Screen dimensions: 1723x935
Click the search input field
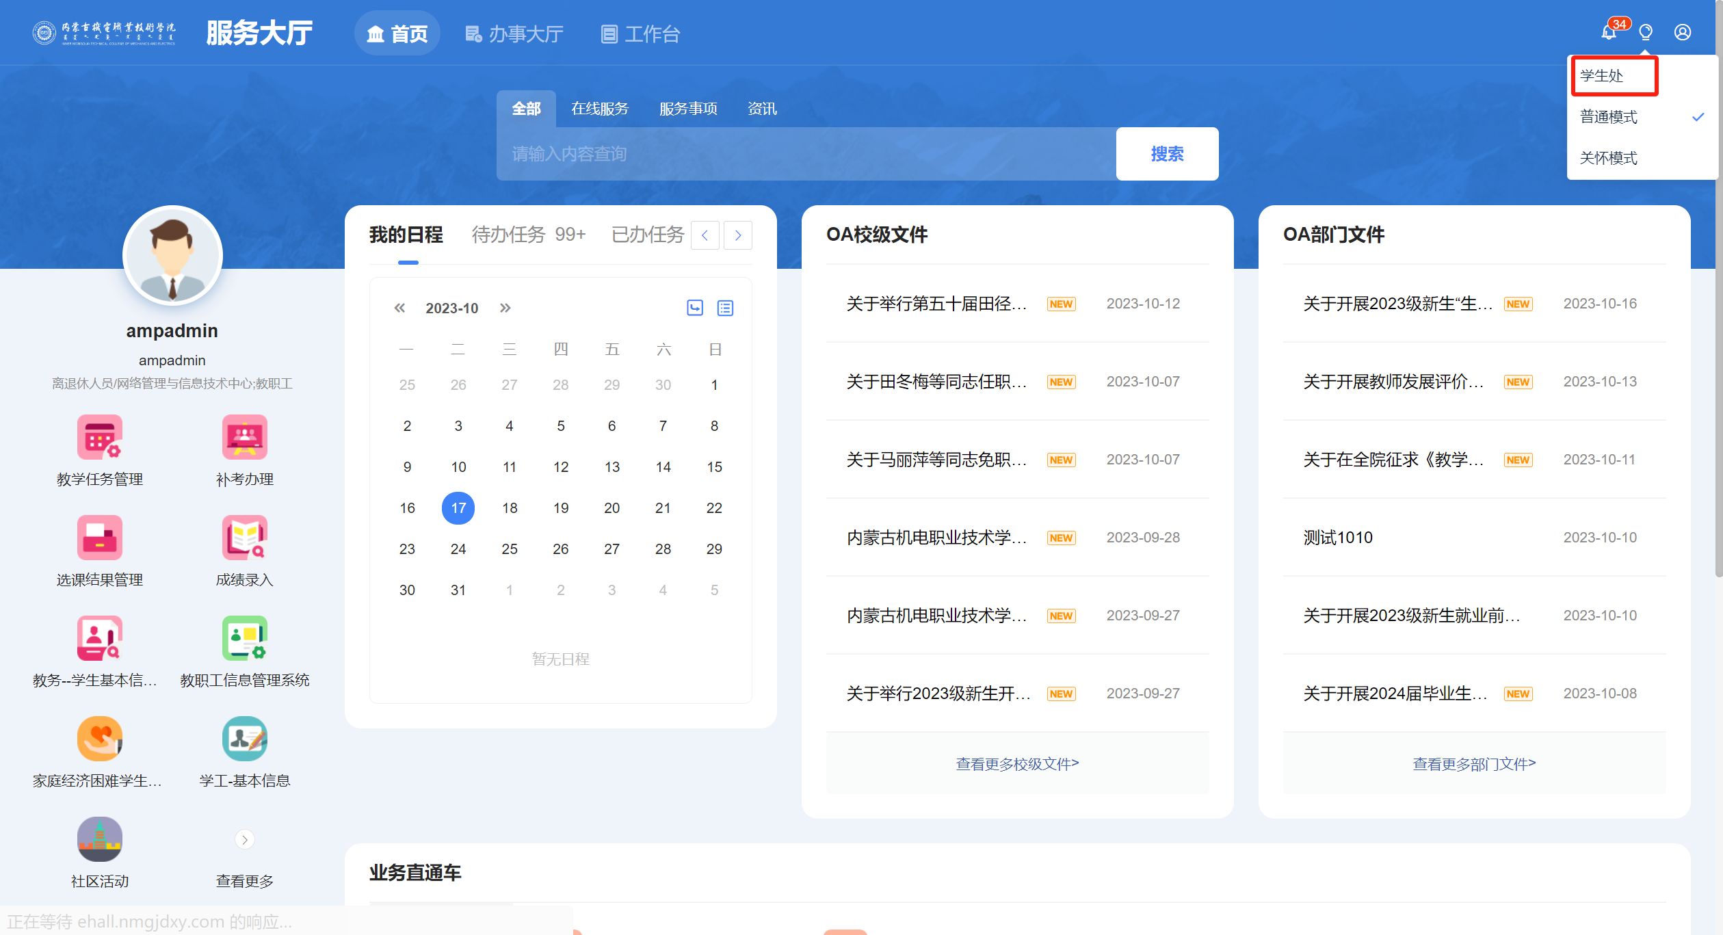(806, 154)
